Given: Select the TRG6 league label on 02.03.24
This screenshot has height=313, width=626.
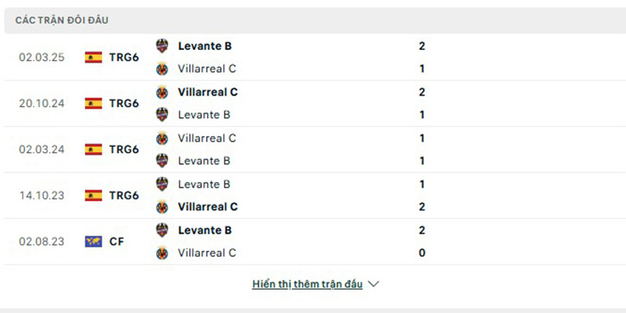Looking at the screenshot, I should click(x=124, y=149).
